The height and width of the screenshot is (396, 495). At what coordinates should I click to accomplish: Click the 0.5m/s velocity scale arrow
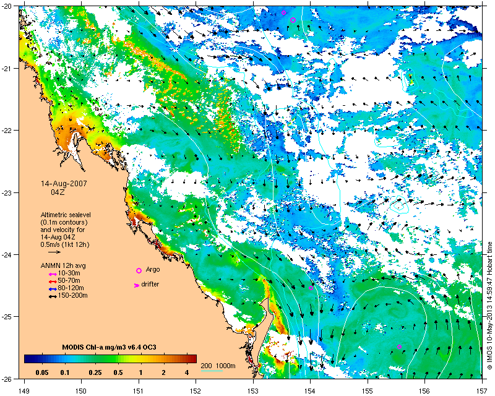[54, 252]
